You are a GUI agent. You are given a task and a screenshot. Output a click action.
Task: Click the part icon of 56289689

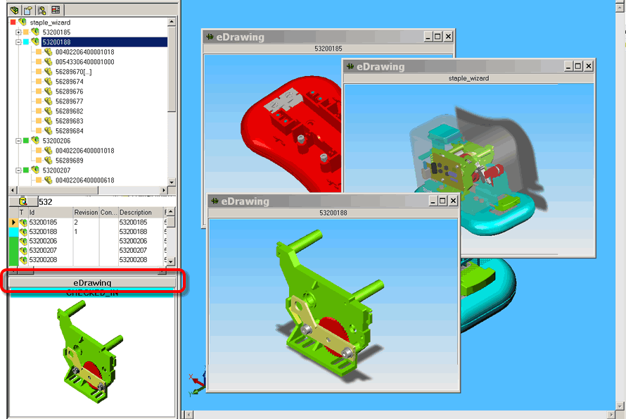click(x=48, y=160)
